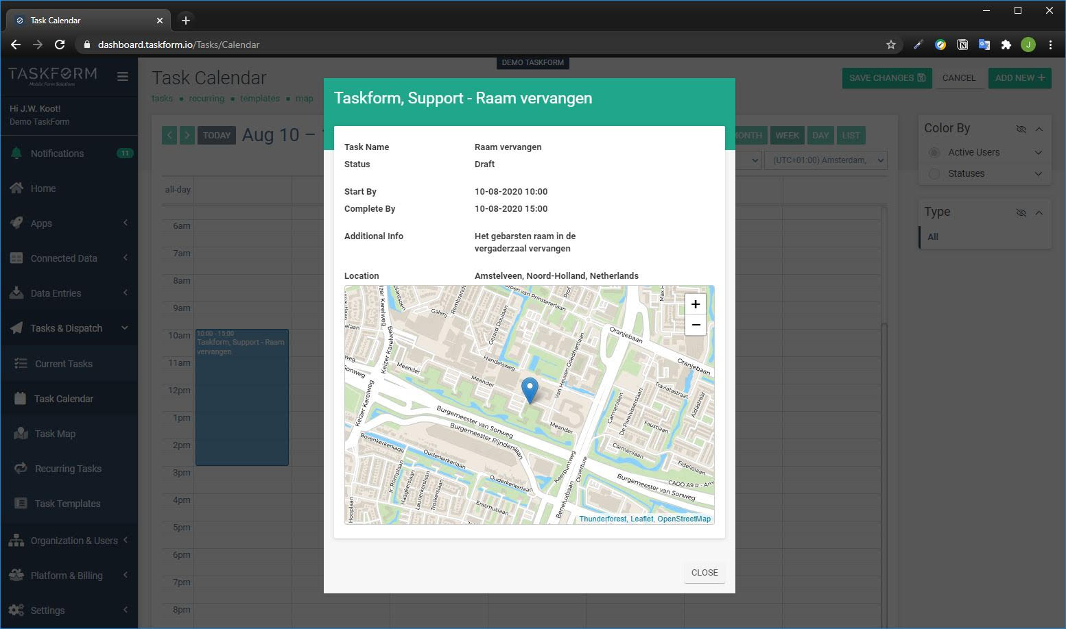Open the Task Calendar browser tab

click(89, 20)
